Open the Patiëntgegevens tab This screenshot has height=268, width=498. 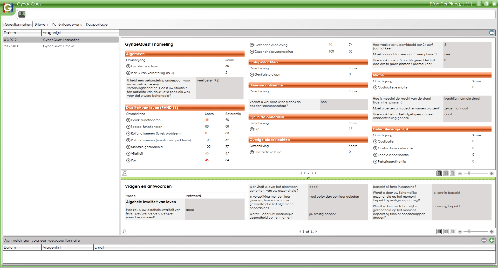point(67,24)
